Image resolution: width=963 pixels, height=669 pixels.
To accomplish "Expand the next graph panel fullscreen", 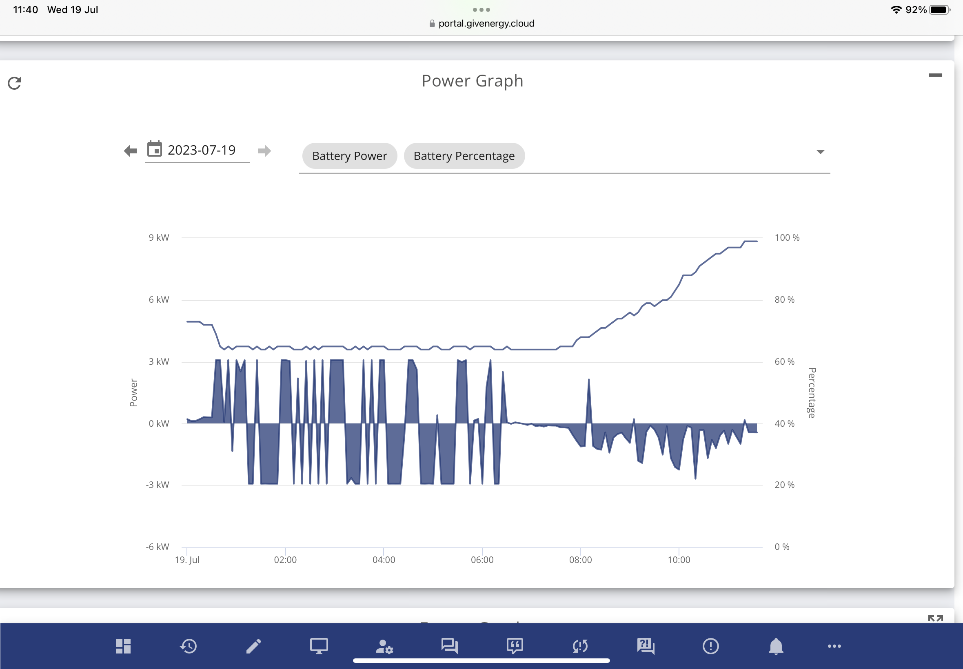I will tap(935, 618).
